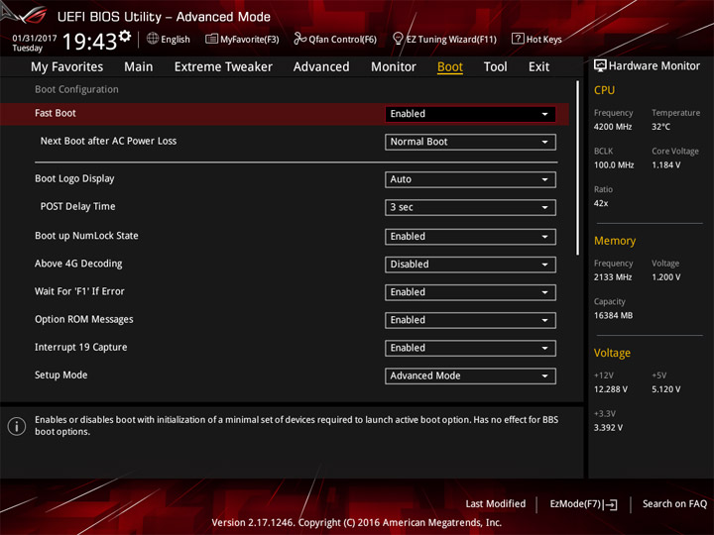Click the info icon beside help text

[x=17, y=426]
